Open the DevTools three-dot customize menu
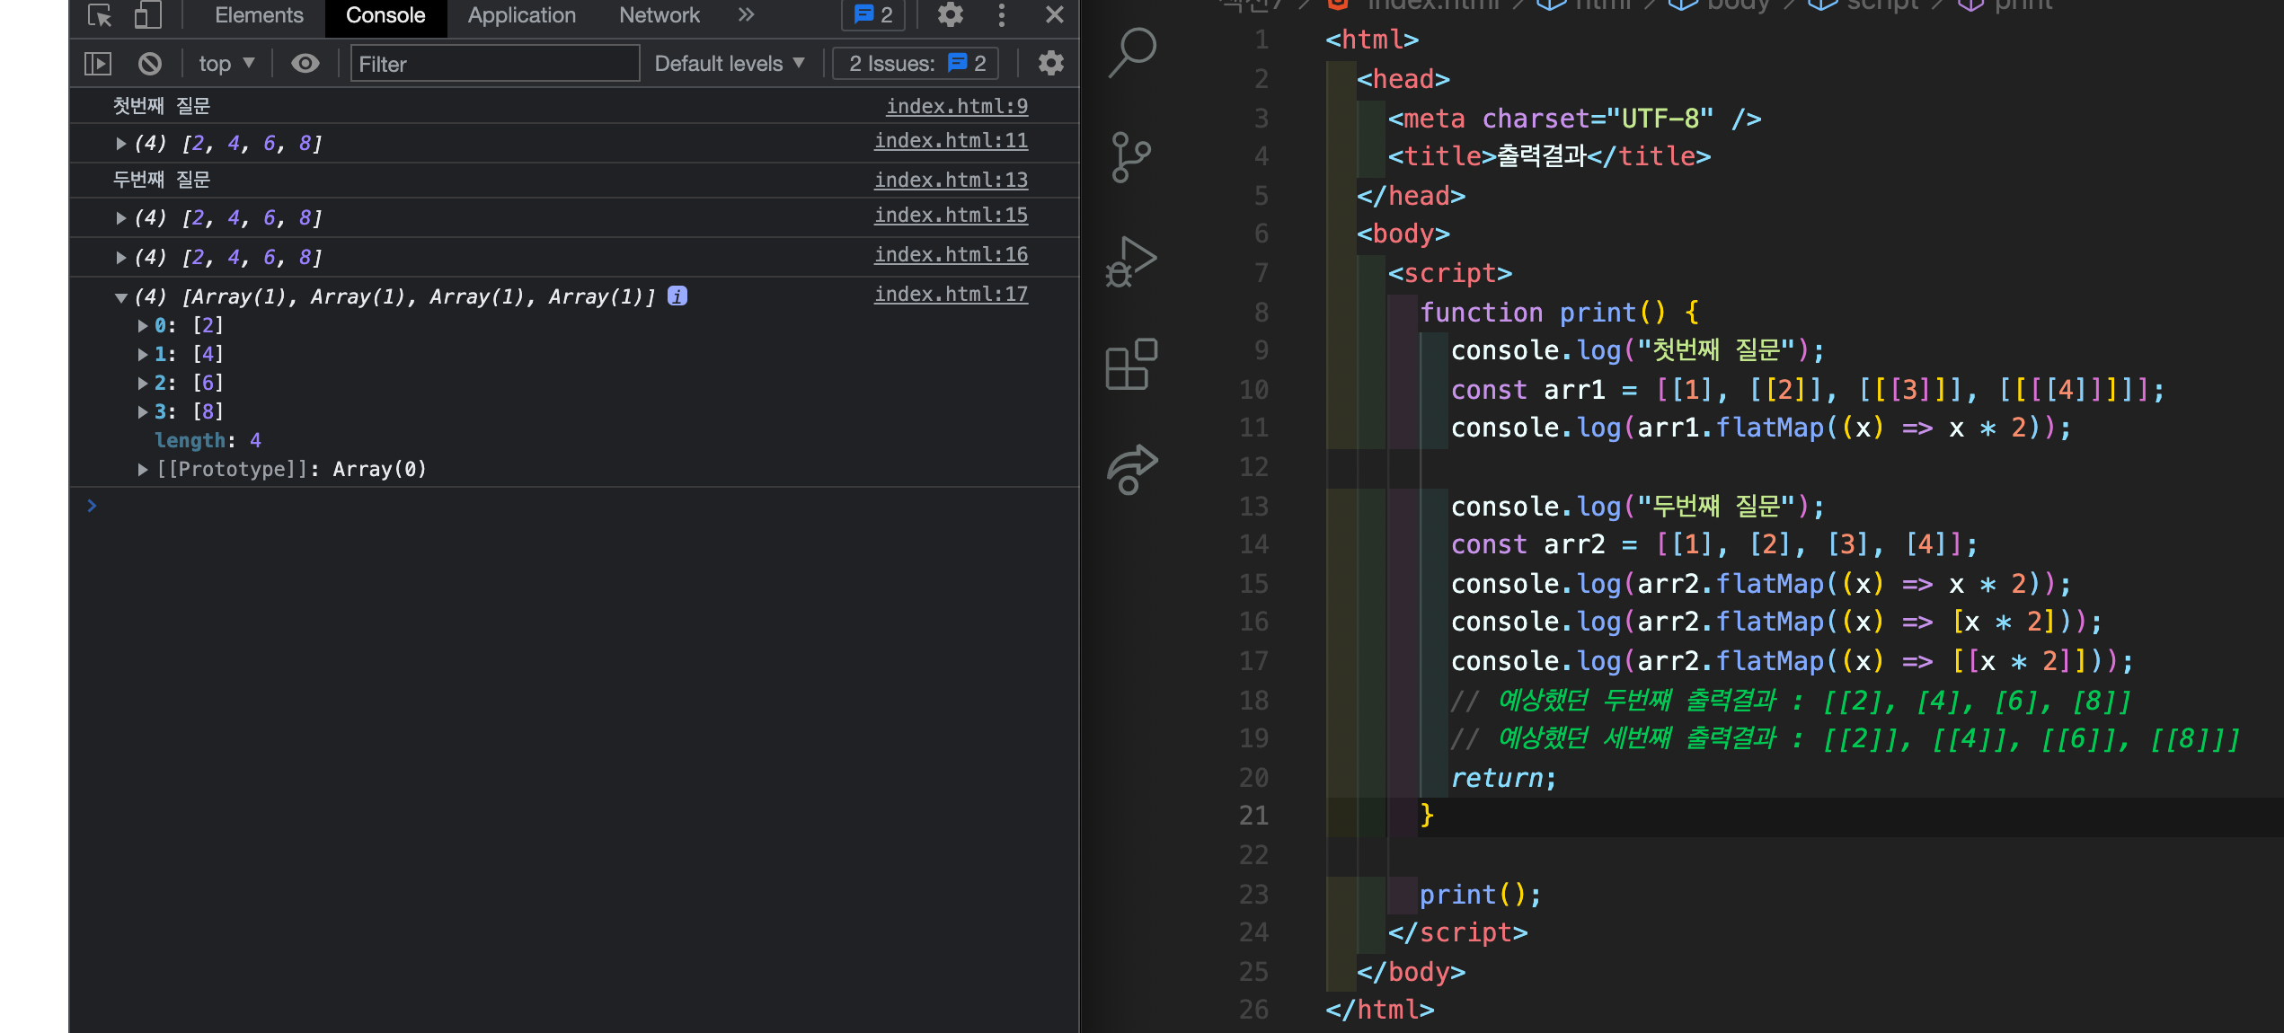 click(1002, 15)
